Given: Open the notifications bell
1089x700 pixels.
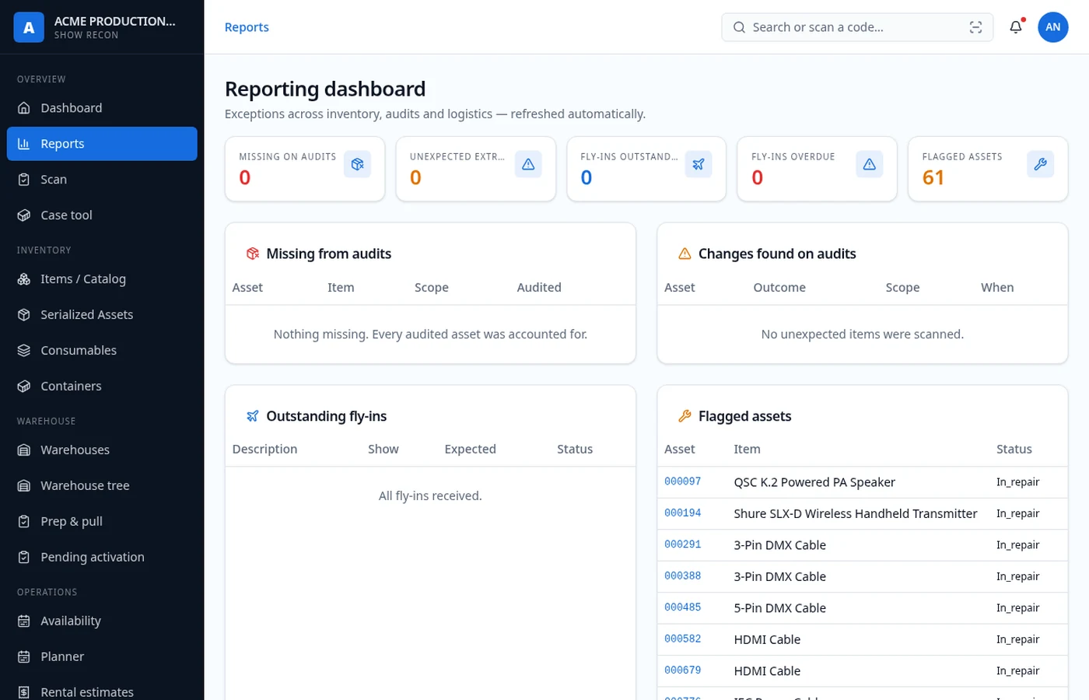Looking at the screenshot, I should (1016, 27).
